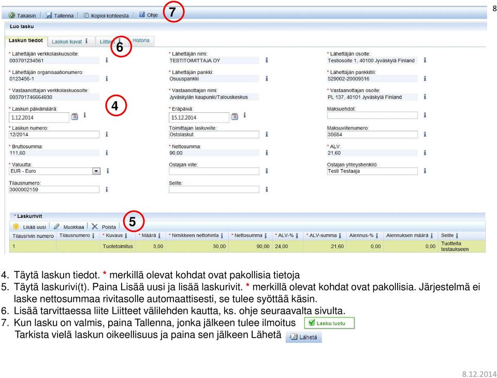The height and width of the screenshot is (378, 497).
Task: Save invoice with Tallenna button
Action: [x=60, y=15]
